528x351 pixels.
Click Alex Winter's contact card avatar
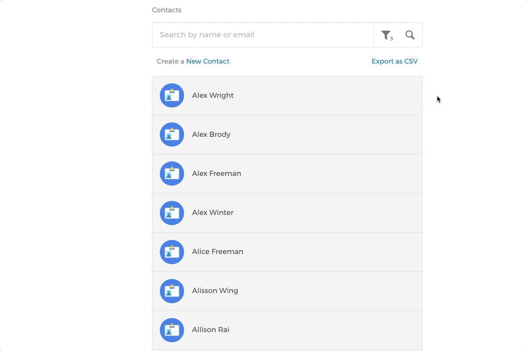(x=172, y=213)
